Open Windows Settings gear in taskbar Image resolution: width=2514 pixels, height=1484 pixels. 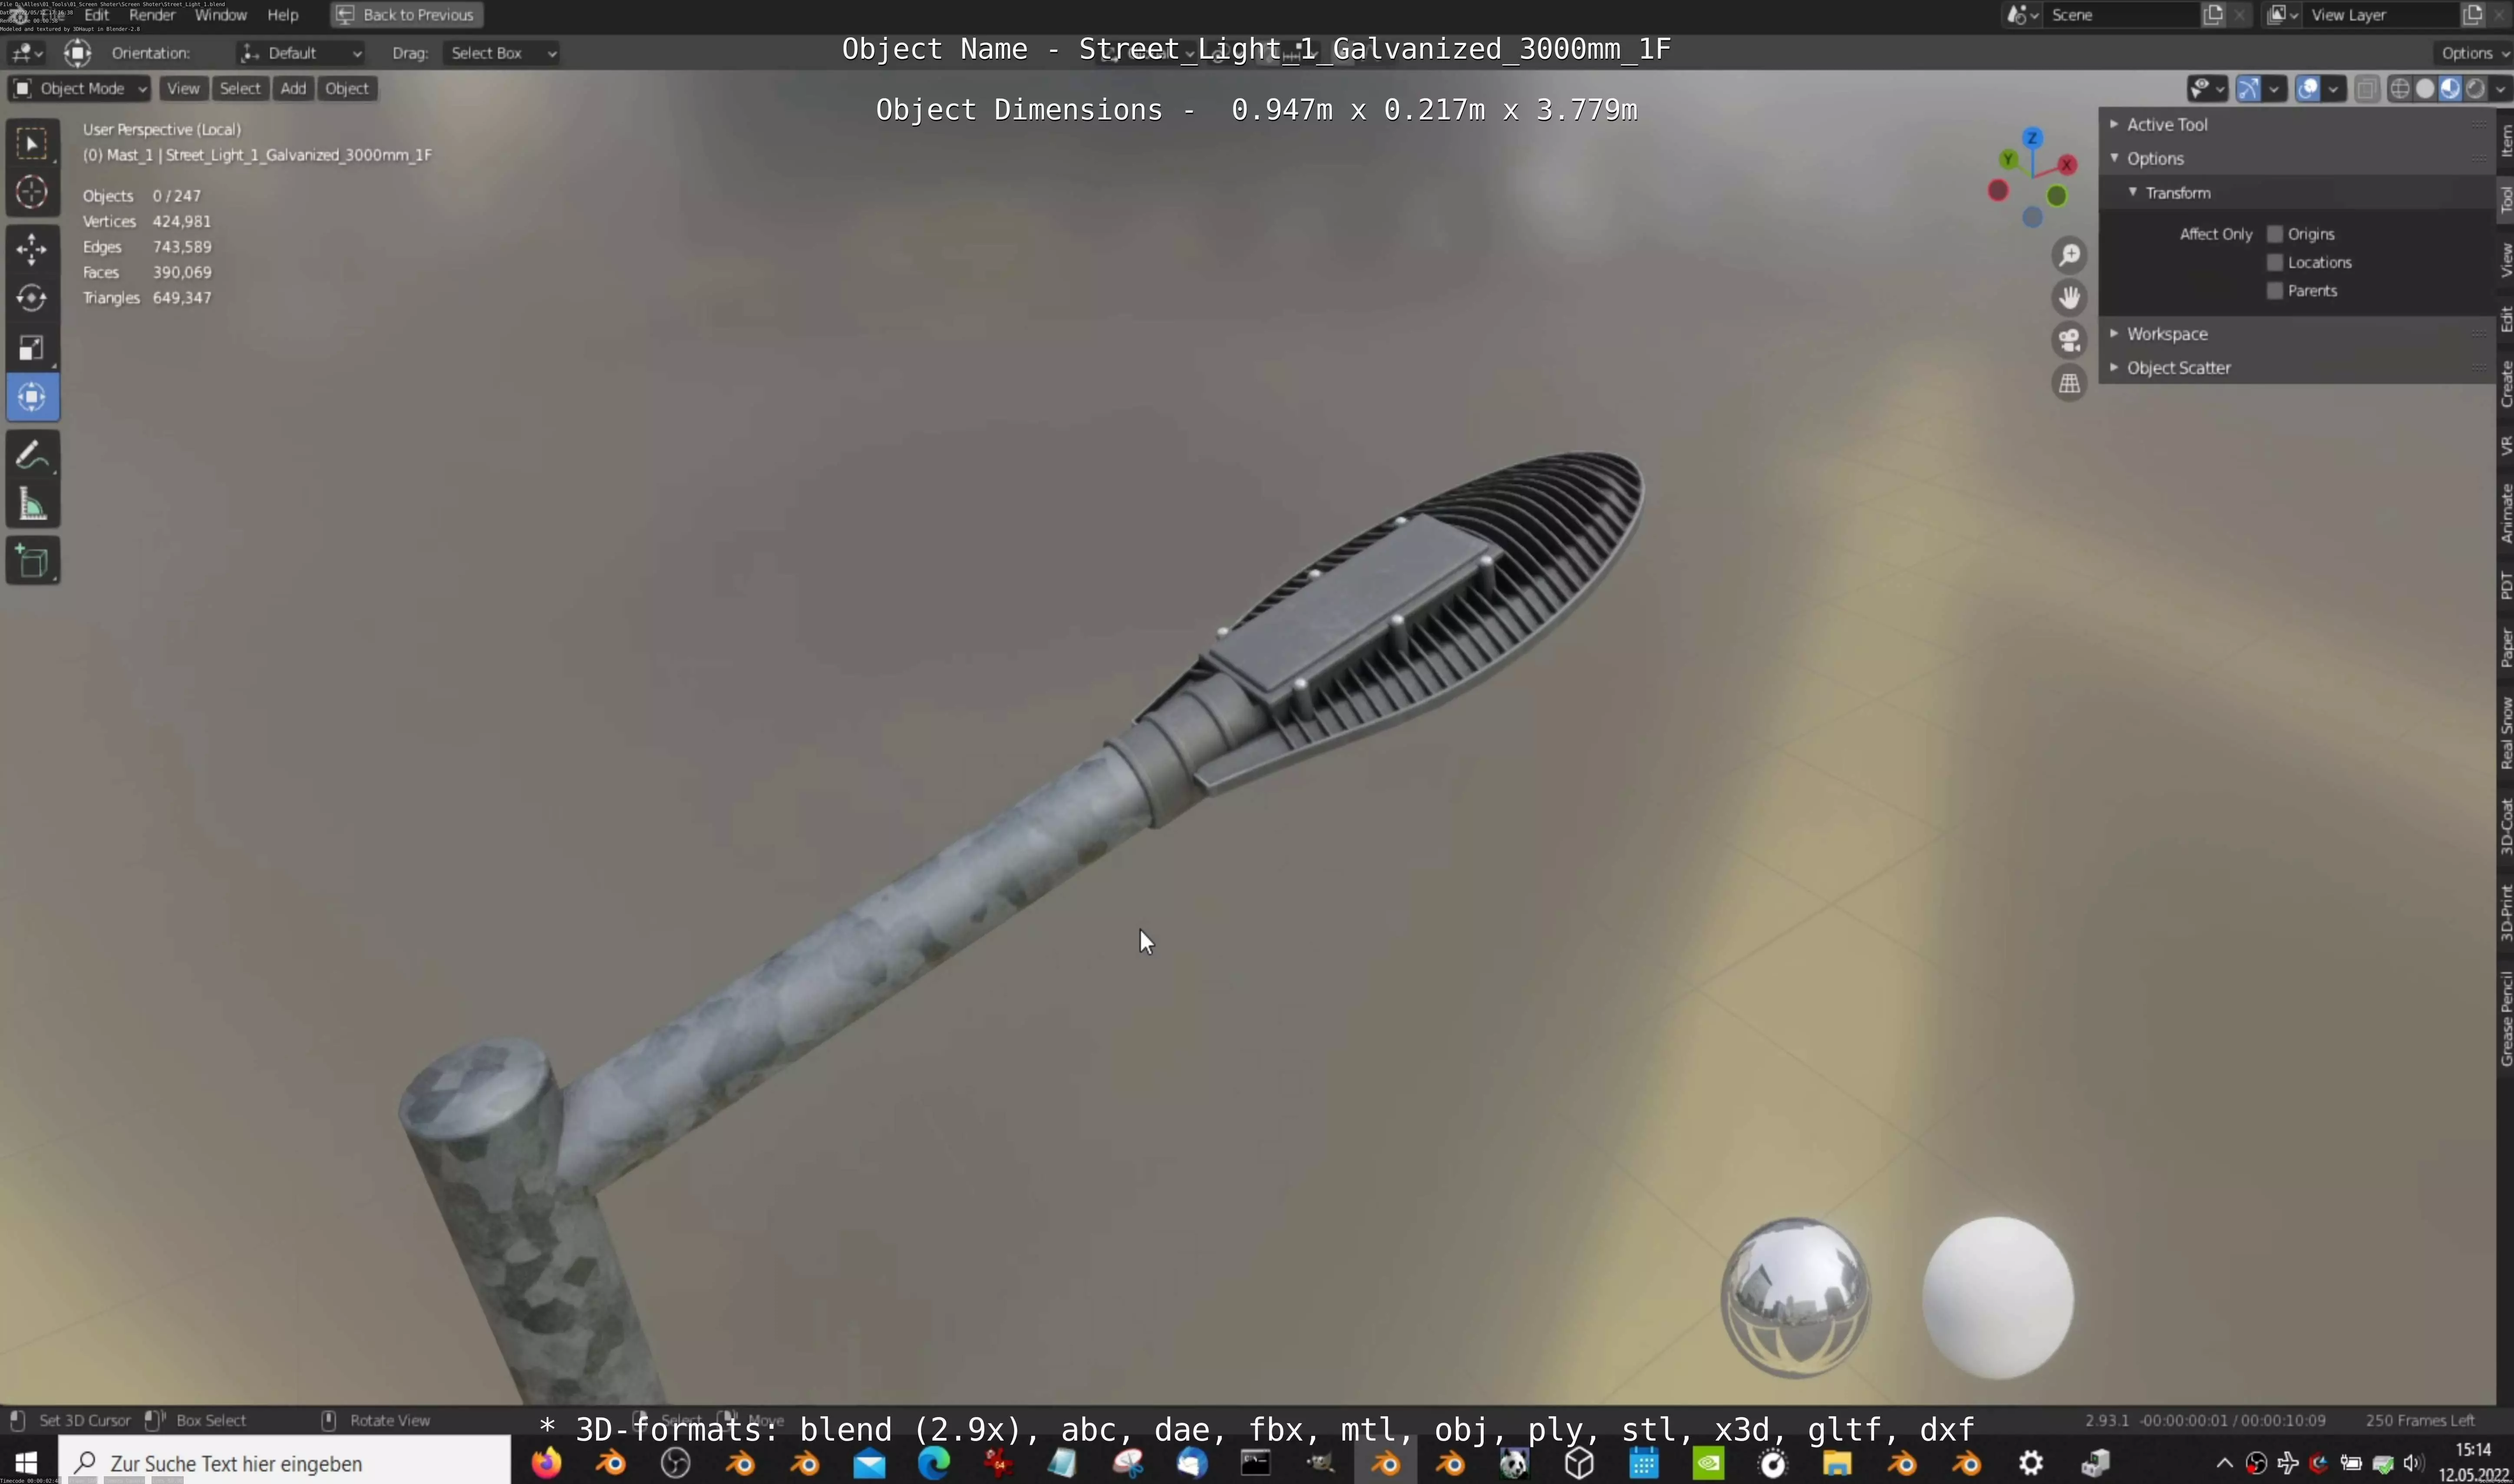2030,1463
